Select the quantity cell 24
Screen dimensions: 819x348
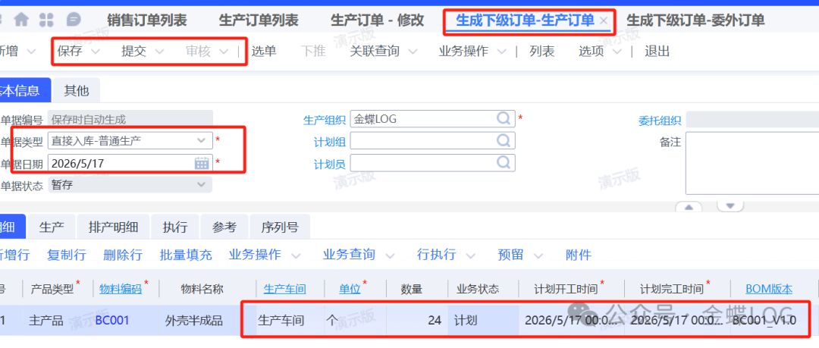point(417,320)
